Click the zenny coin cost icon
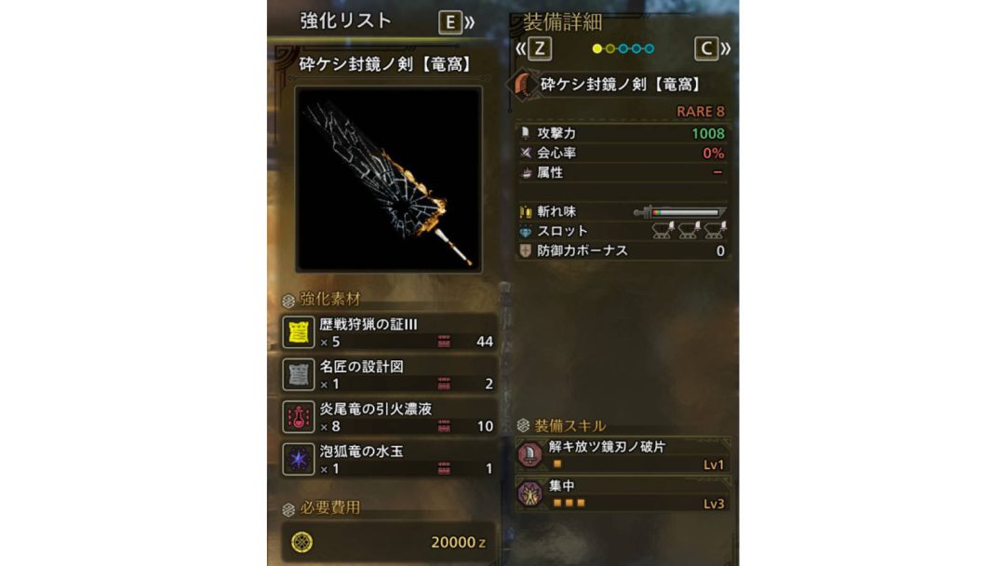The image size is (1005, 566). [x=301, y=543]
